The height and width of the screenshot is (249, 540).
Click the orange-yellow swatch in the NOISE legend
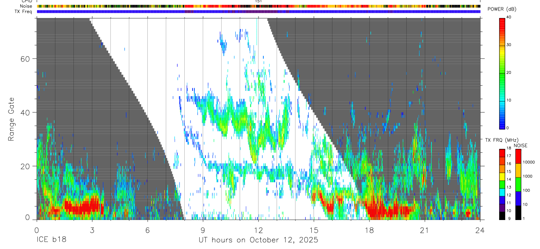pyautogui.click(x=518, y=170)
